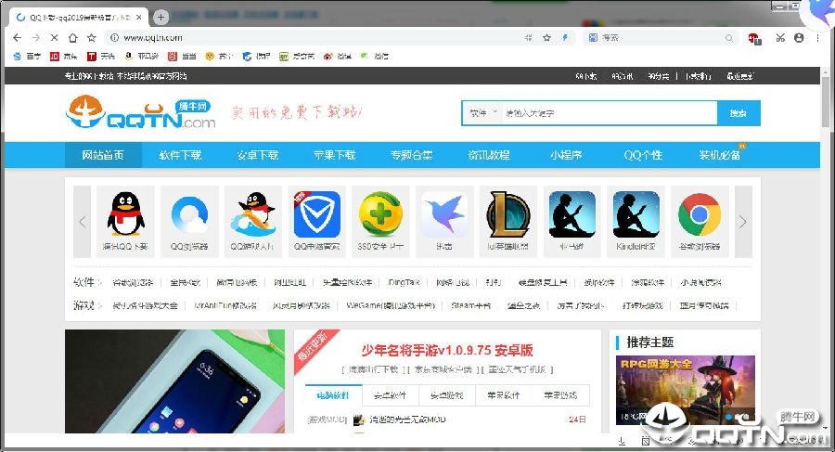This screenshot has height=452, width=835.
Task: Switch to the 安卓软件 list tab
Action: pos(391,395)
